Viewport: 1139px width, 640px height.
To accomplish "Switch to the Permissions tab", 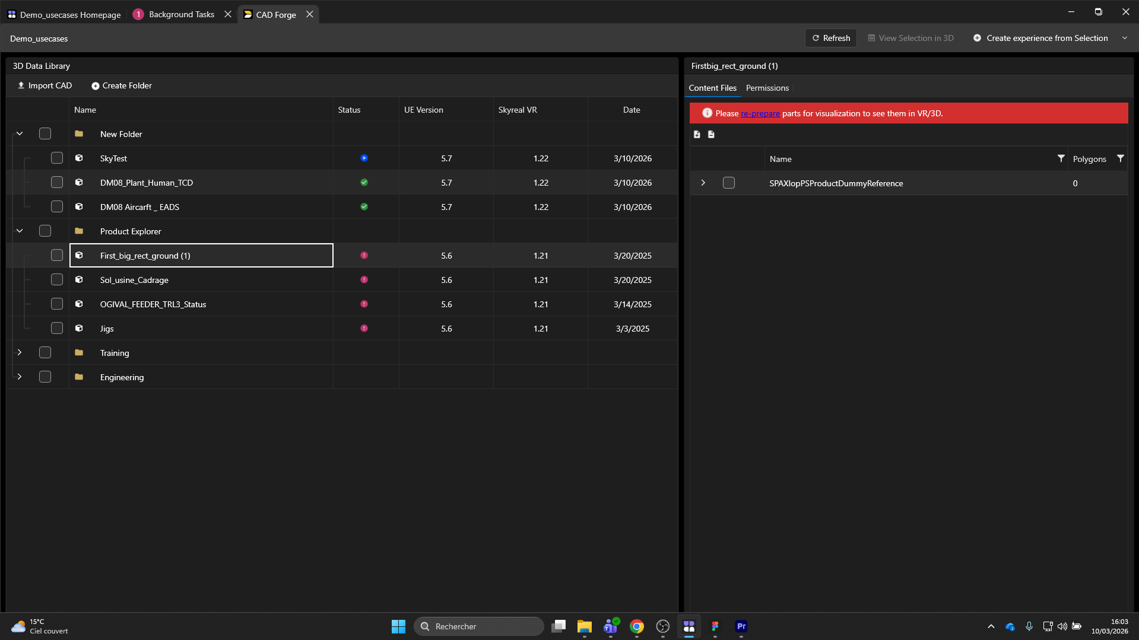I will point(767,88).
